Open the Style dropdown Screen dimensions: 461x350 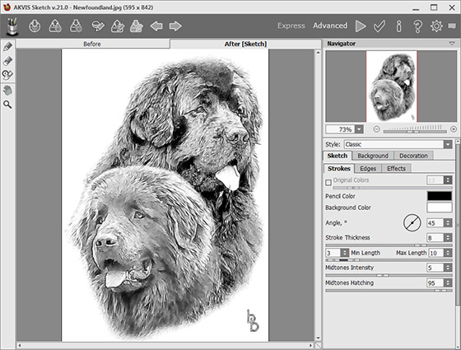(398, 144)
